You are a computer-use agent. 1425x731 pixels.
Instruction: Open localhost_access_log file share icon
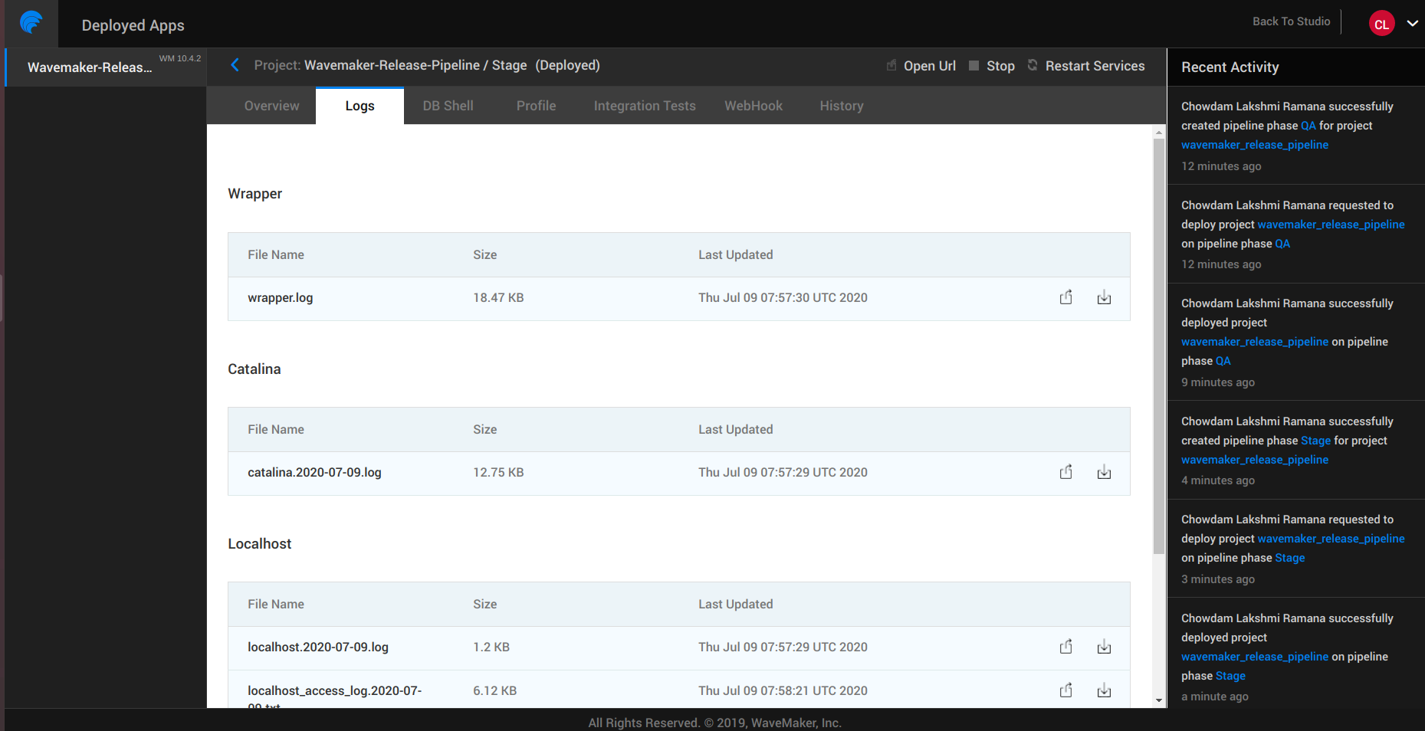pyautogui.click(x=1065, y=690)
